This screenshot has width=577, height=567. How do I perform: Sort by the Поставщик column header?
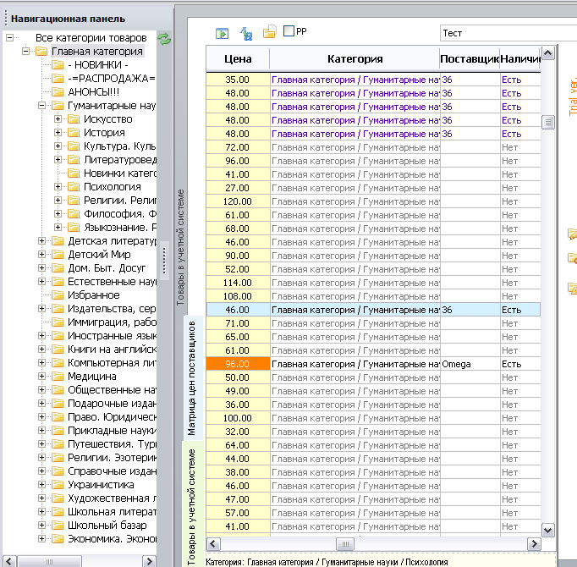[470, 58]
